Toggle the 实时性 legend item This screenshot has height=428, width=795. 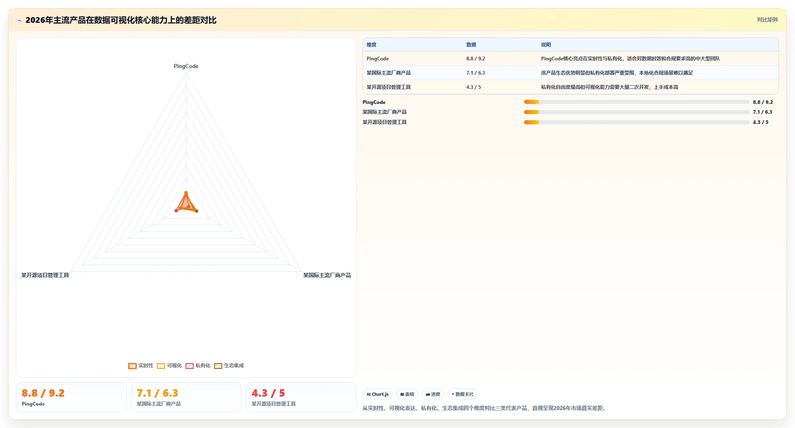(x=141, y=366)
